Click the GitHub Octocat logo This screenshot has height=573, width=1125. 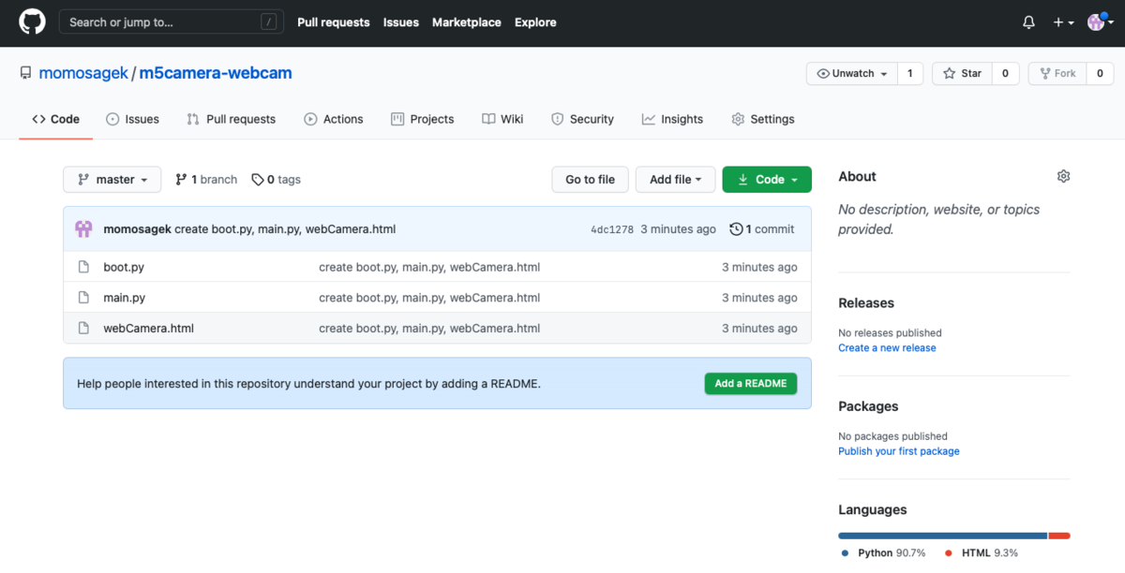coord(32,22)
